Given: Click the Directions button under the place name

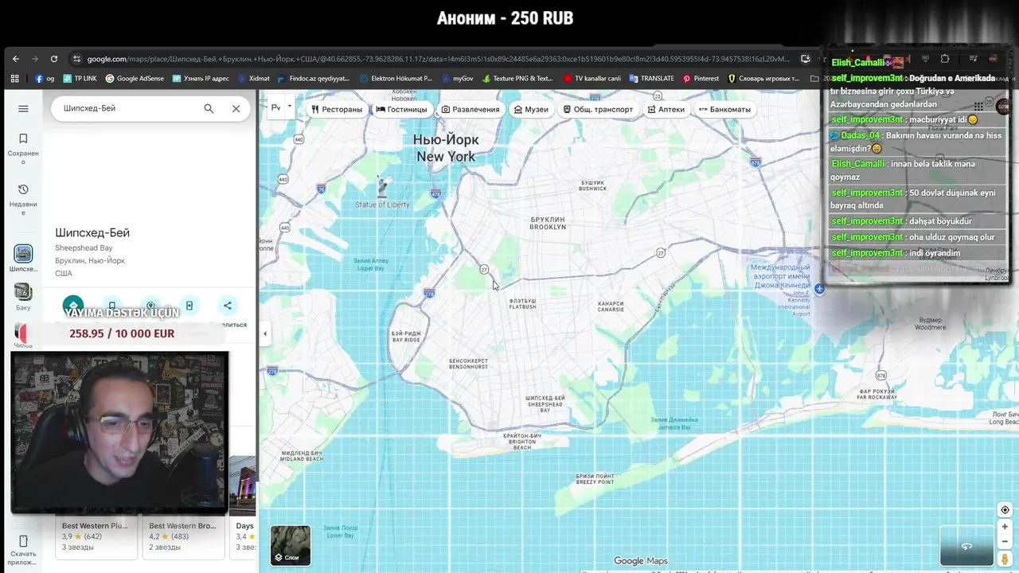Looking at the screenshot, I should point(73,306).
